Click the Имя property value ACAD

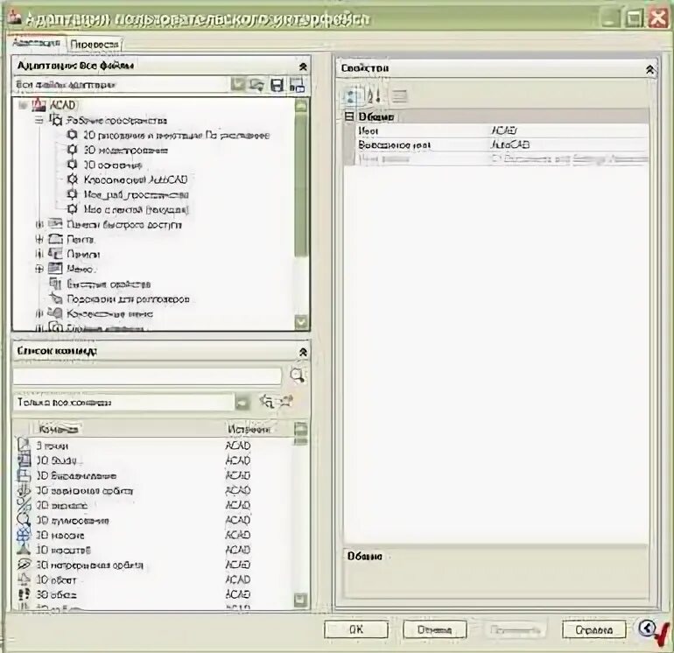pos(503,130)
